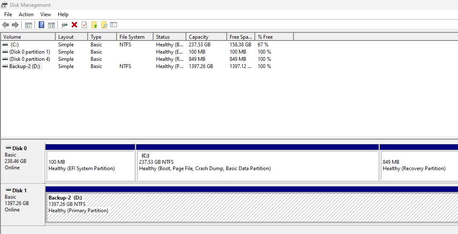
Task: Click the Back arrow toolbar icon
Action: [x=6, y=25]
